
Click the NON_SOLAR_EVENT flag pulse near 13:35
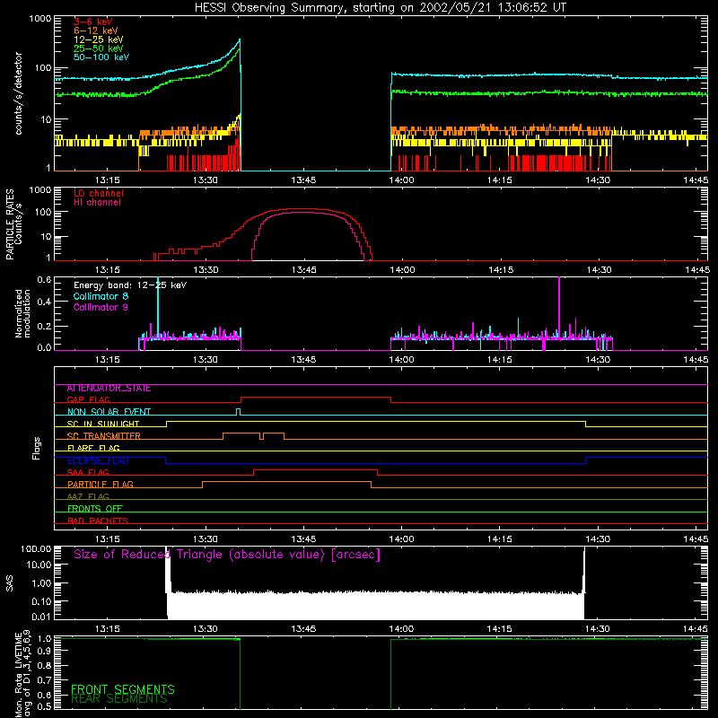coord(238,412)
